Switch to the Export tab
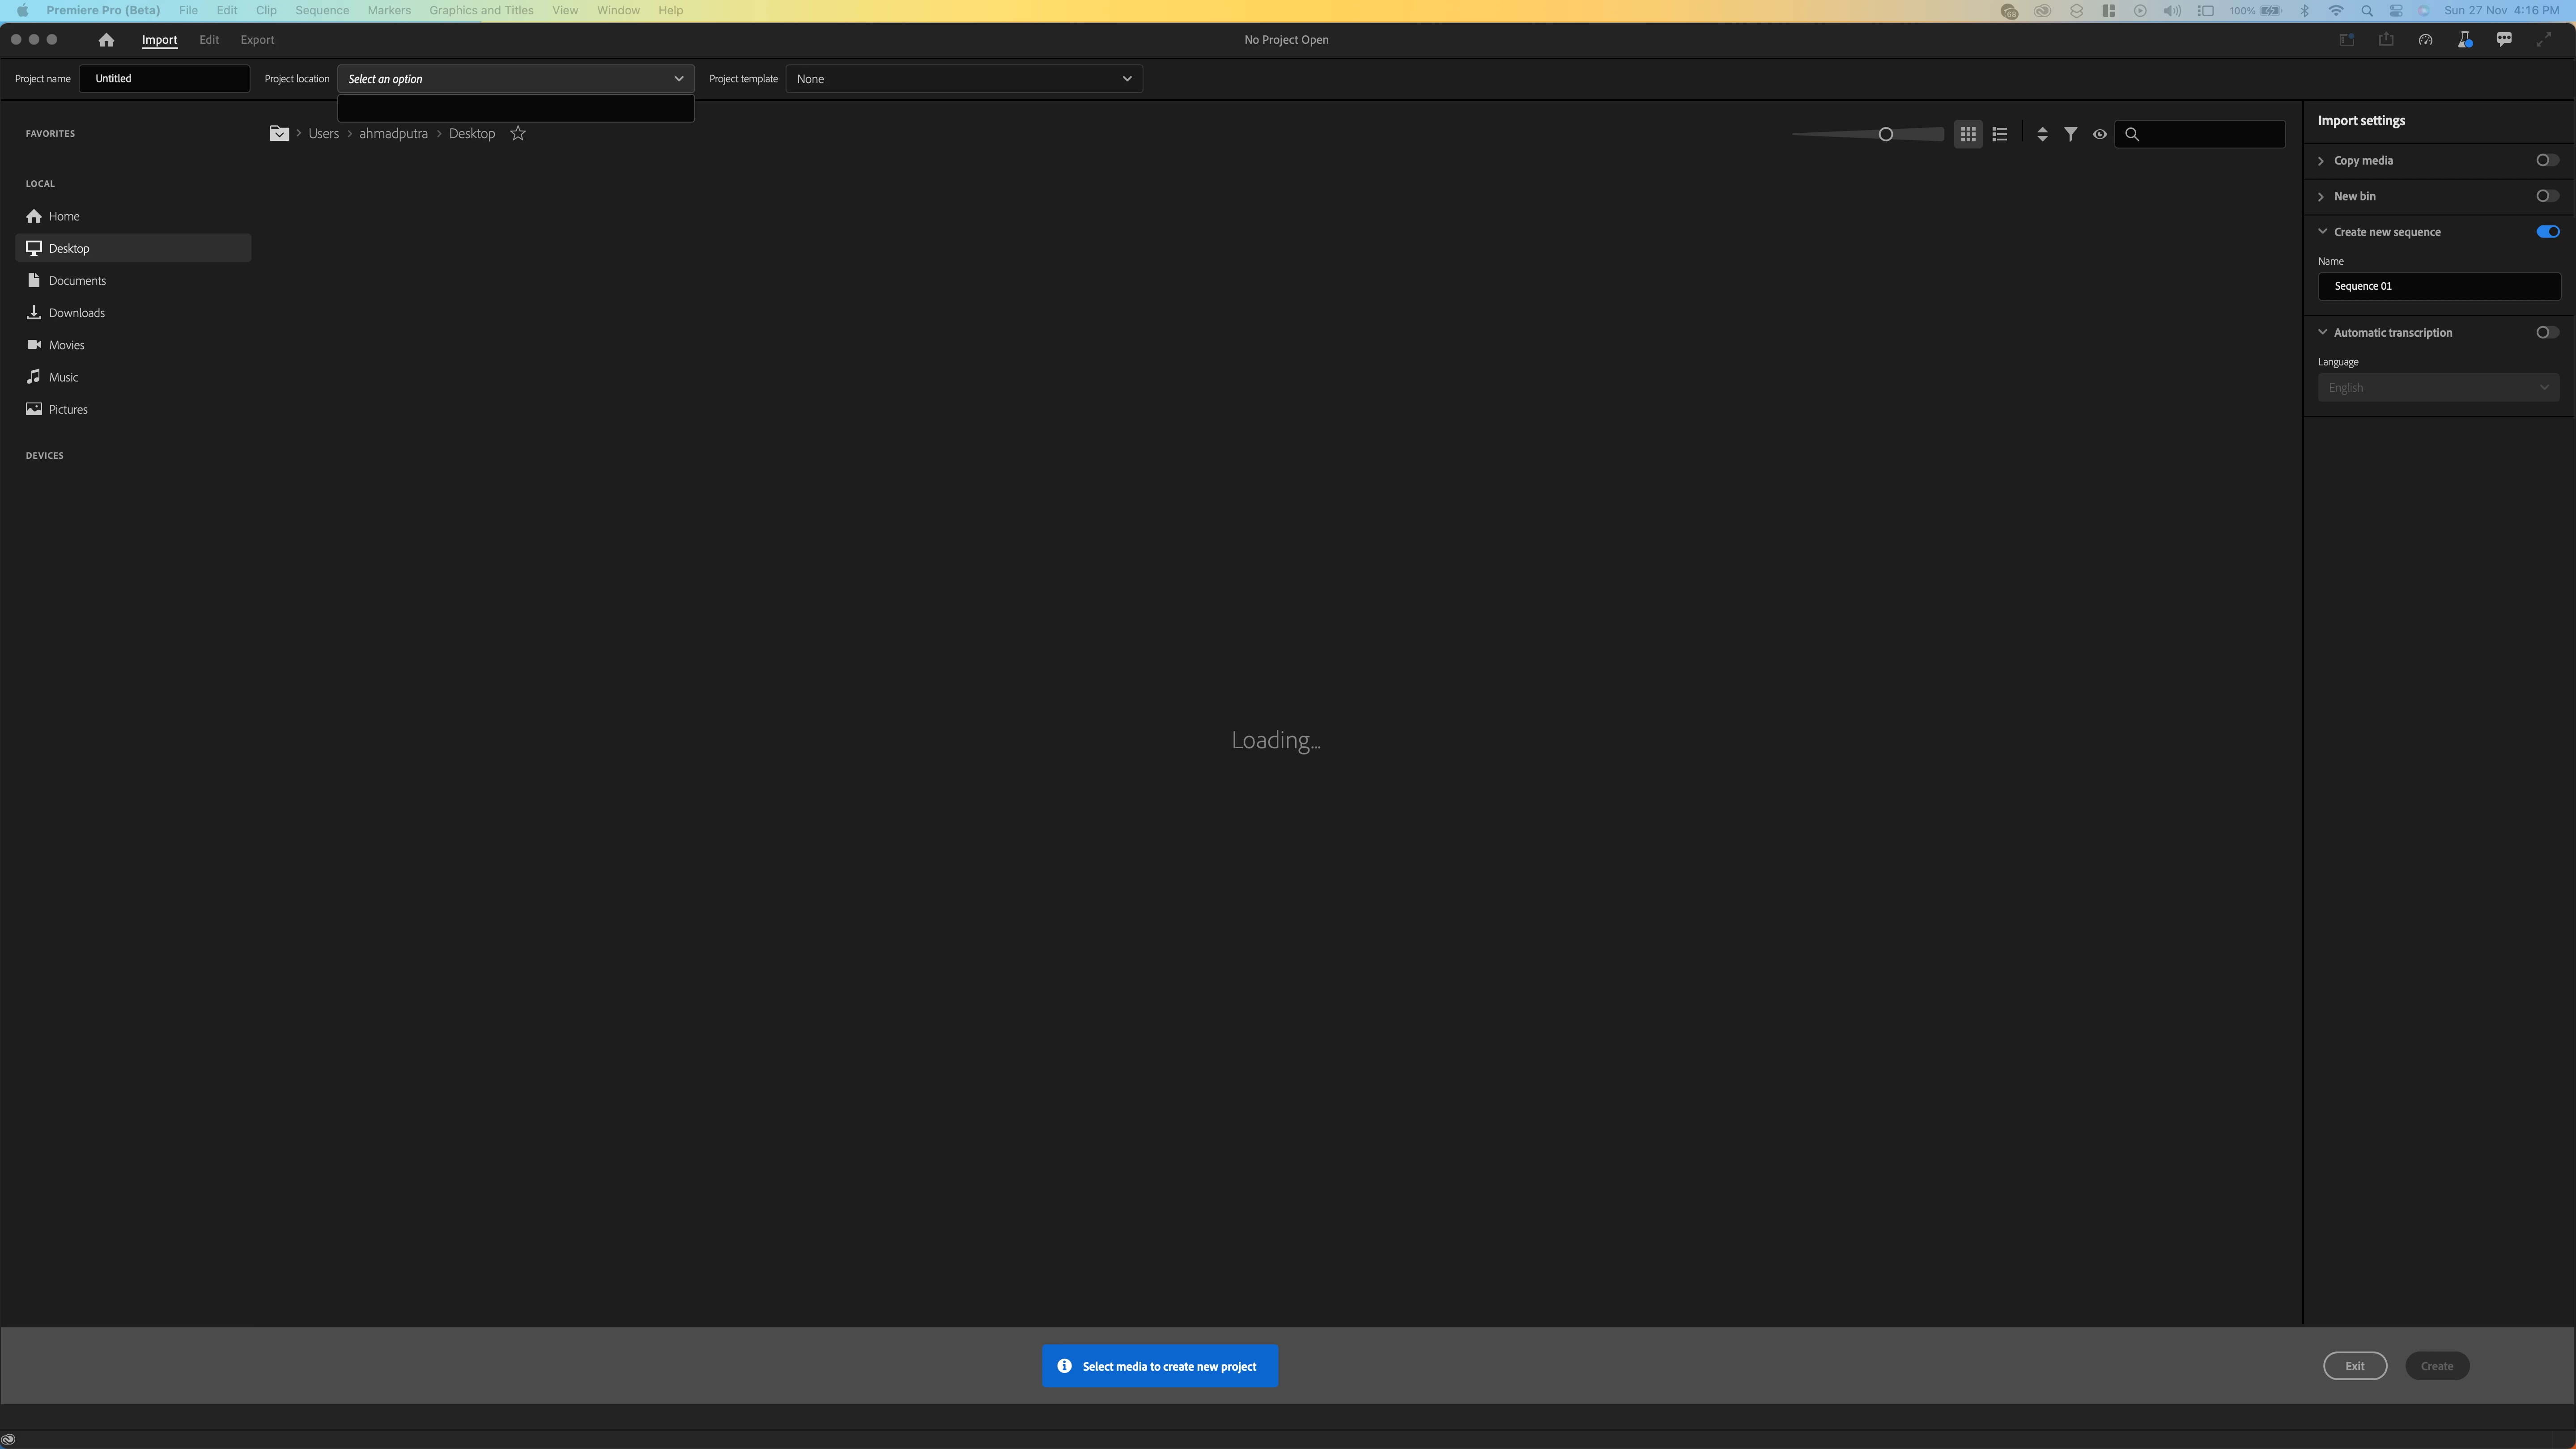This screenshot has width=2576, height=1449. coord(257,40)
